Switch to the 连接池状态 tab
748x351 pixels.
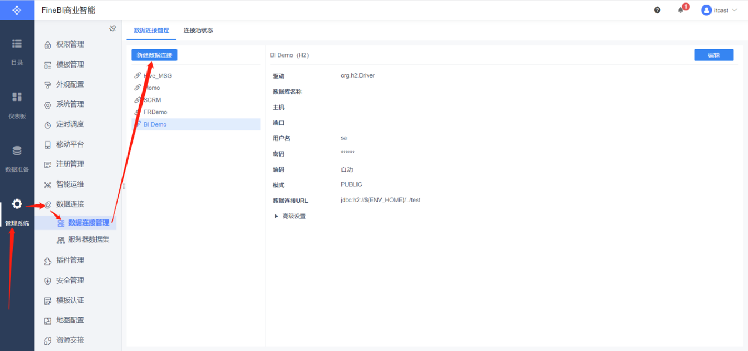(198, 30)
